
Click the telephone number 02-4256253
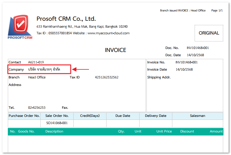click(x=37, y=108)
